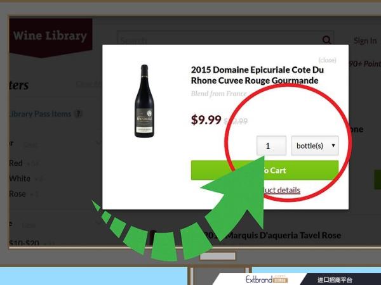Click the 2015 Domaine Epicuriale title
381x285 pixels.
point(257,75)
